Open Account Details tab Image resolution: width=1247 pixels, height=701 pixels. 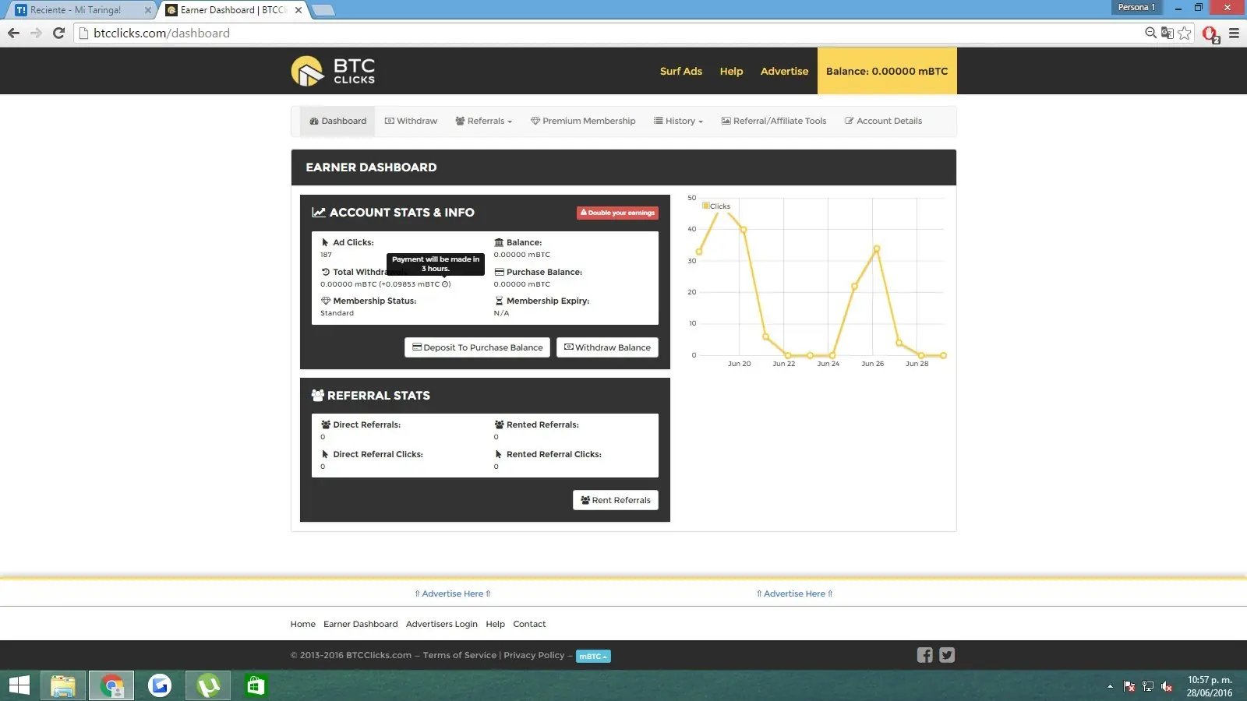point(883,121)
